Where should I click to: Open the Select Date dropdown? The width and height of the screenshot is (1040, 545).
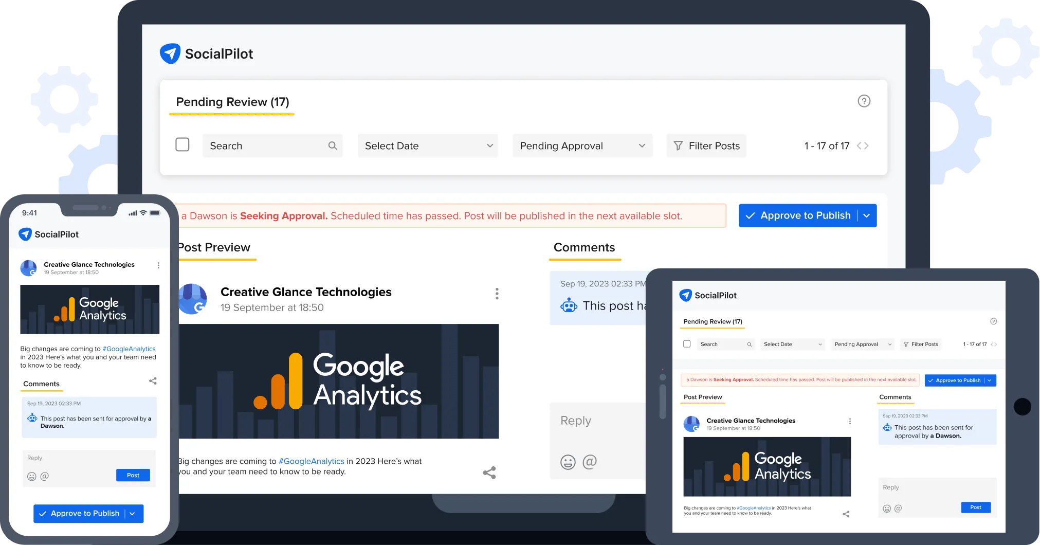click(x=427, y=146)
